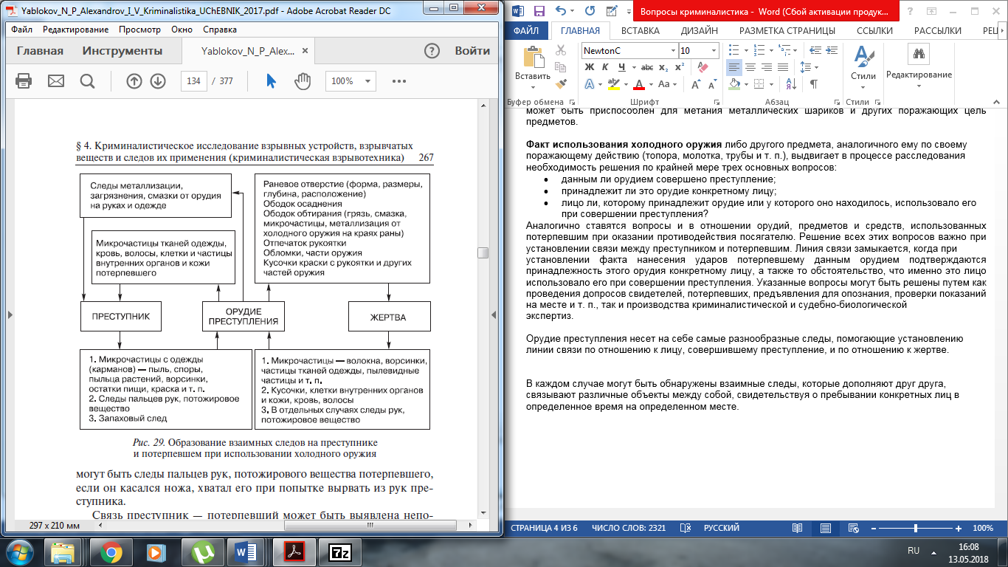
Task: Align text left in Word
Action: (x=733, y=67)
